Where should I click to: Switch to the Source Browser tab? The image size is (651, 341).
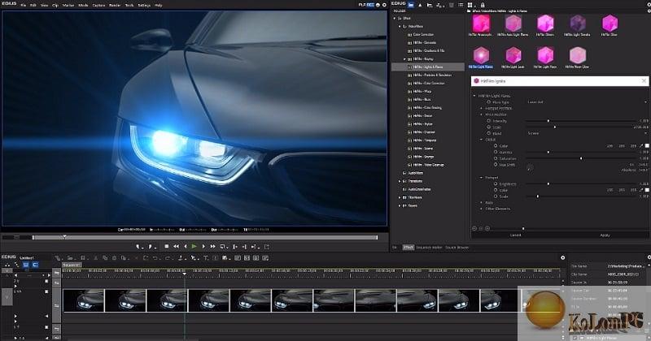pyautogui.click(x=457, y=248)
